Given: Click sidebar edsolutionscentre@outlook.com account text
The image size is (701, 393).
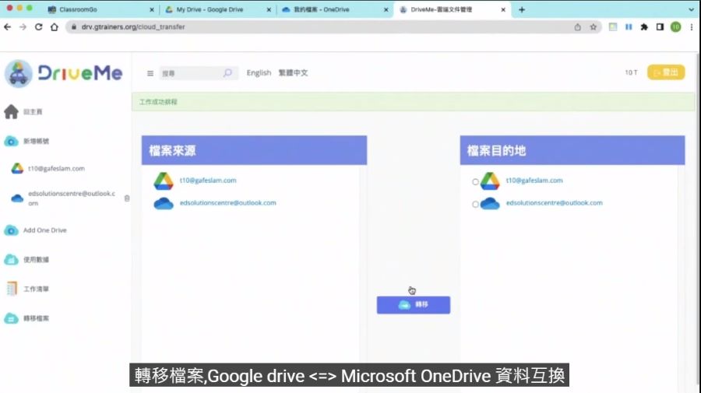Looking at the screenshot, I should (x=72, y=198).
